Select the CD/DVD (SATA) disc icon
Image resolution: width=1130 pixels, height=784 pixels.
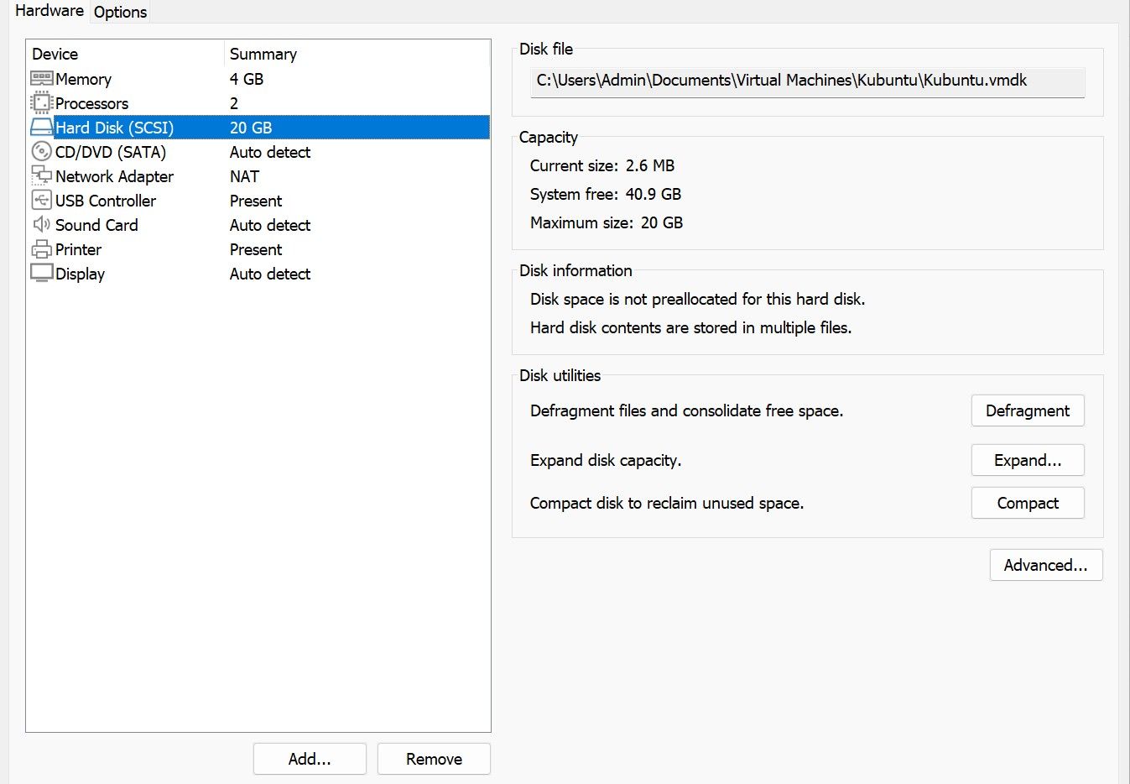(x=41, y=152)
